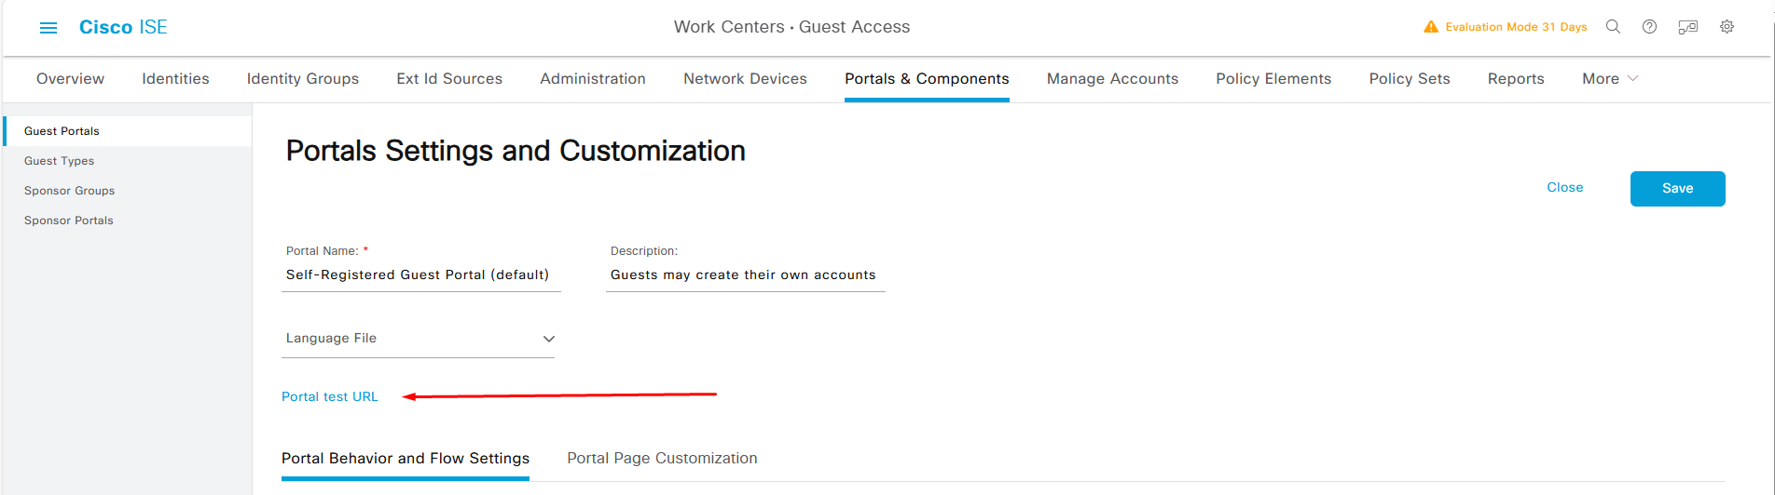1775x495 pixels.
Task: Click the Save button
Action: click(x=1677, y=189)
